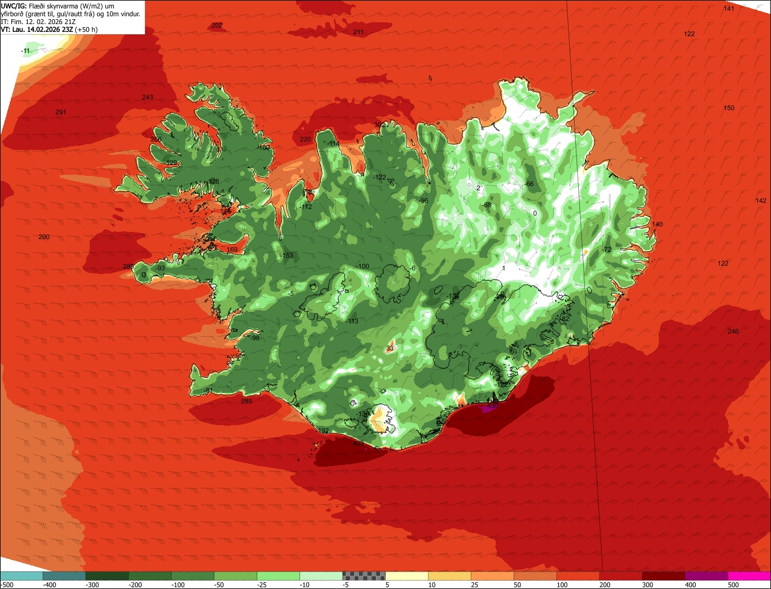This screenshot has height=589, width=771.
Task: Click the flux value 291
Action: [x=60, y=112]
